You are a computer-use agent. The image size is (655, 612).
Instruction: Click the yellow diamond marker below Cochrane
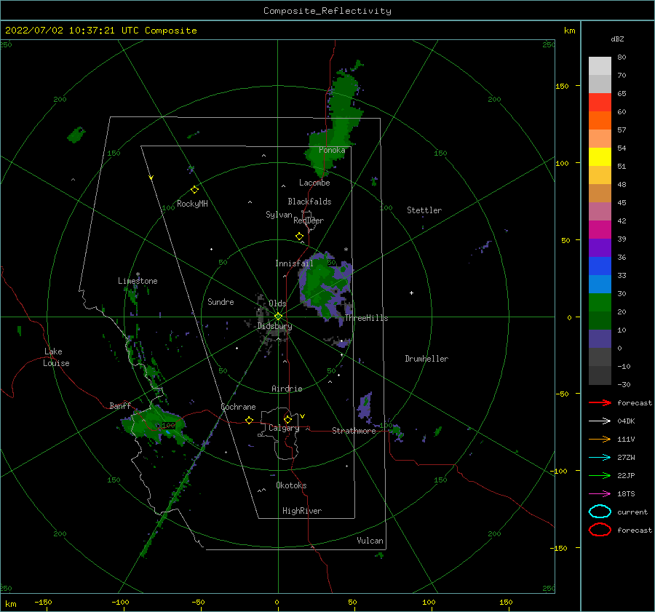[249, 421]
